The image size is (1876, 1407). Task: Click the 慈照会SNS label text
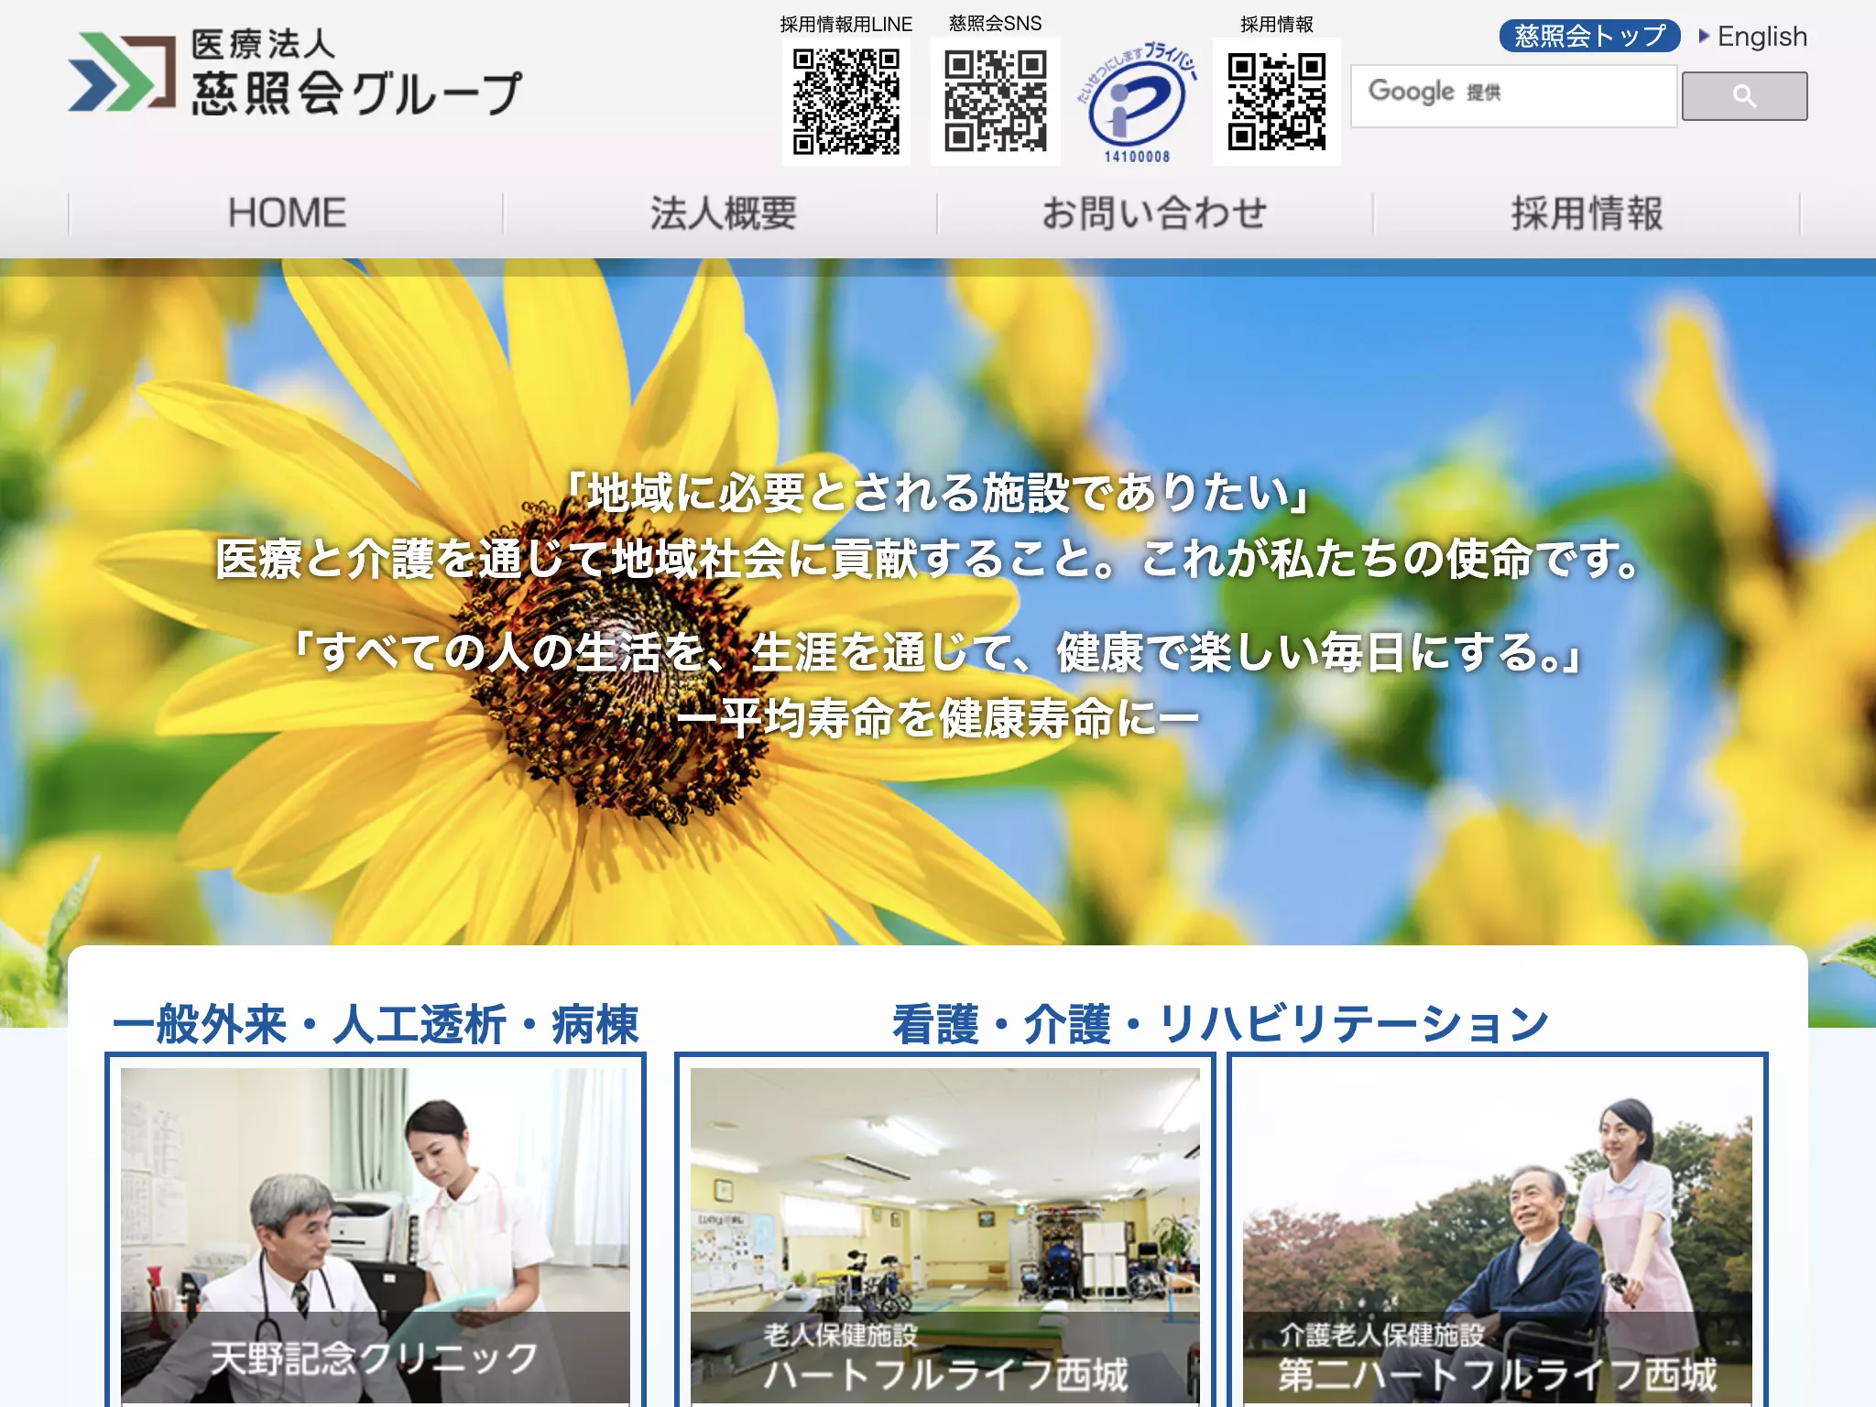pyautogui.click(x=995, y=24)
